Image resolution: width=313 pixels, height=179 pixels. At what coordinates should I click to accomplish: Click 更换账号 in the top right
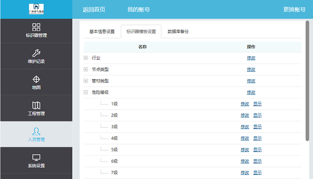click(x=294, y=10)
